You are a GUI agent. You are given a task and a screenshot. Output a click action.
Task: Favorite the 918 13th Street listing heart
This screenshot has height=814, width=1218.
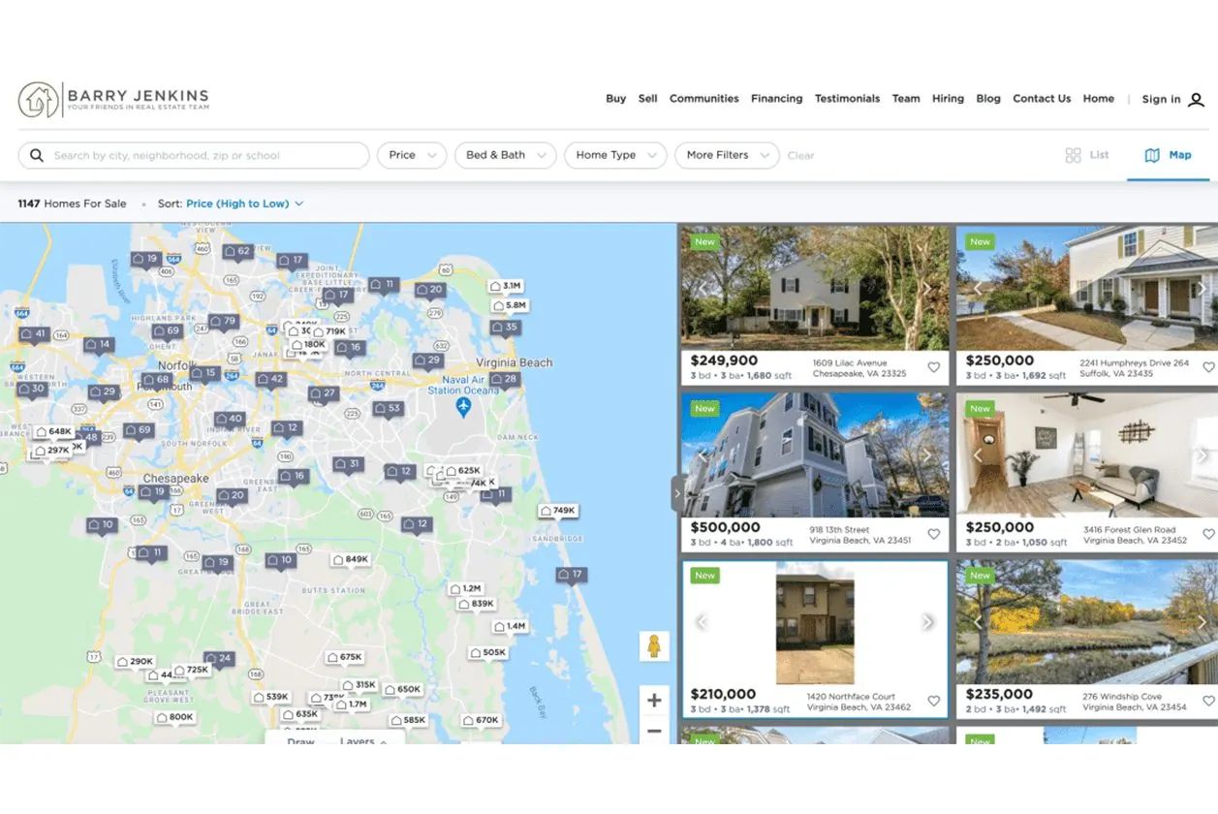tap(934, 534)
